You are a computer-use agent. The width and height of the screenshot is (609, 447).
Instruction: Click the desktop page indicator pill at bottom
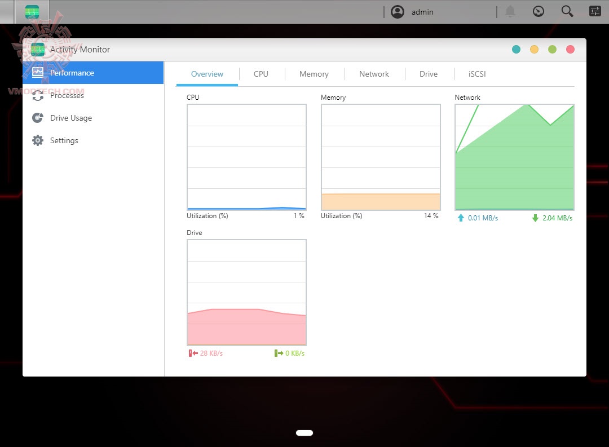click(x=304, y=433)
